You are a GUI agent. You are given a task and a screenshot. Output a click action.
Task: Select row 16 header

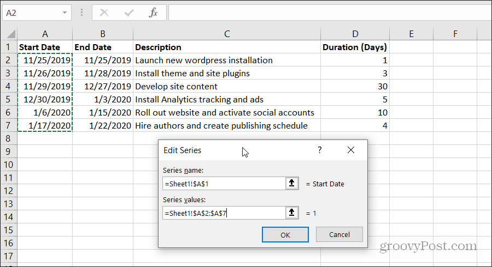coord(8,243)
